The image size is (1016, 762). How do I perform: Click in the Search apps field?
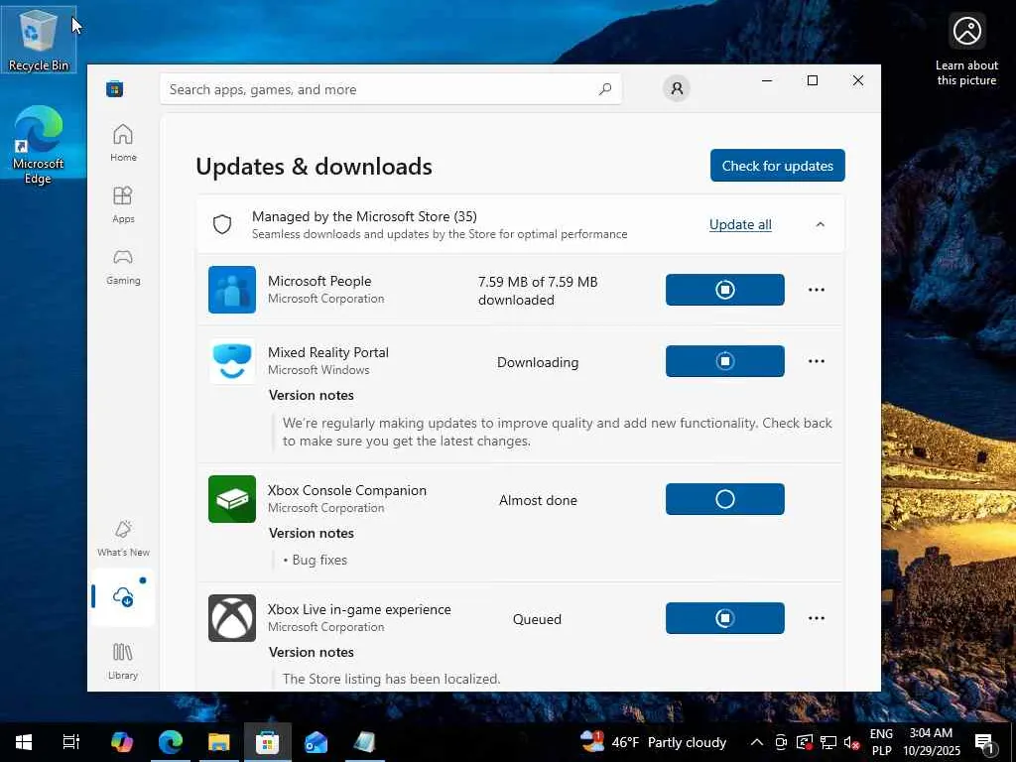tap(391, 88)
